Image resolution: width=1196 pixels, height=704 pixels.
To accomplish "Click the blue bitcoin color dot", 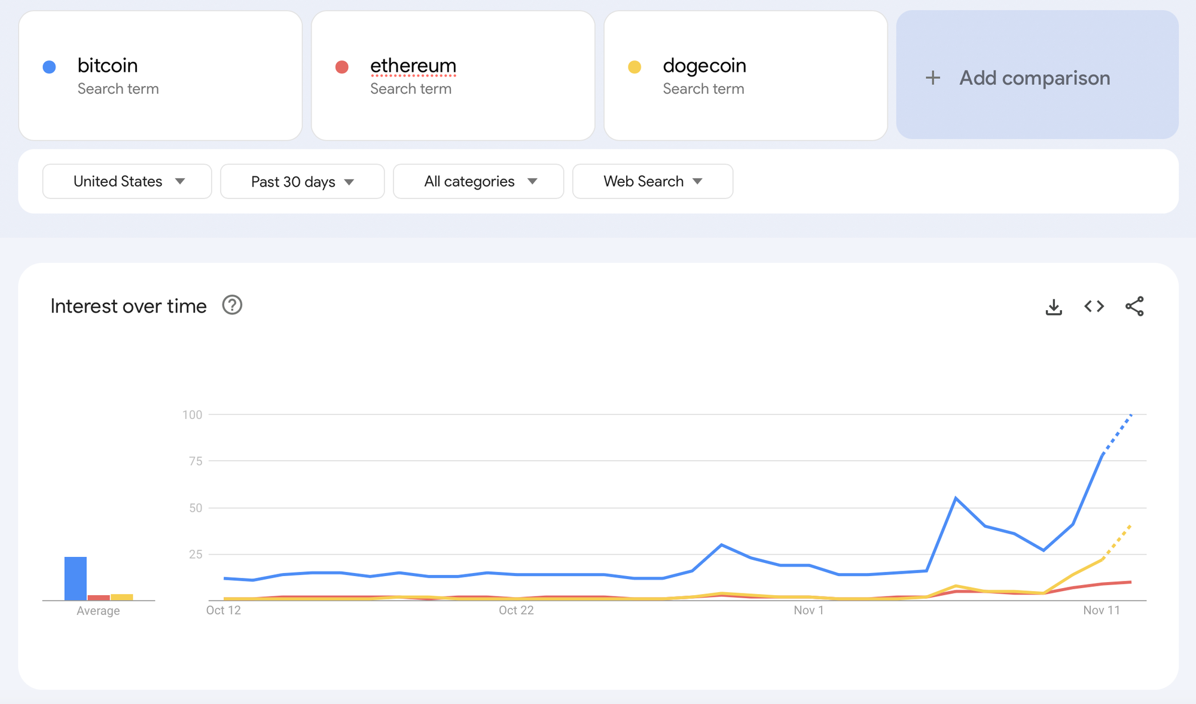I will click(50, 67).
